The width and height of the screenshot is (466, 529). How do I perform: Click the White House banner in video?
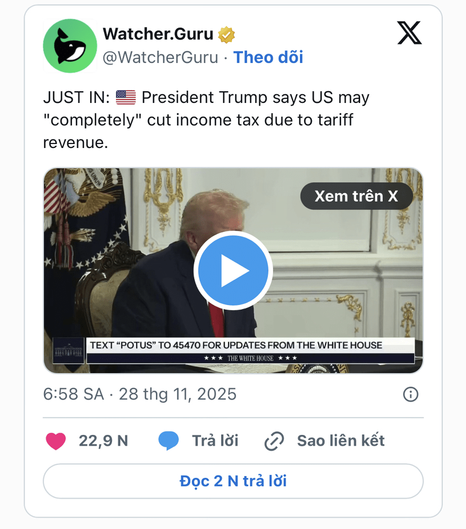click(250, 351)
